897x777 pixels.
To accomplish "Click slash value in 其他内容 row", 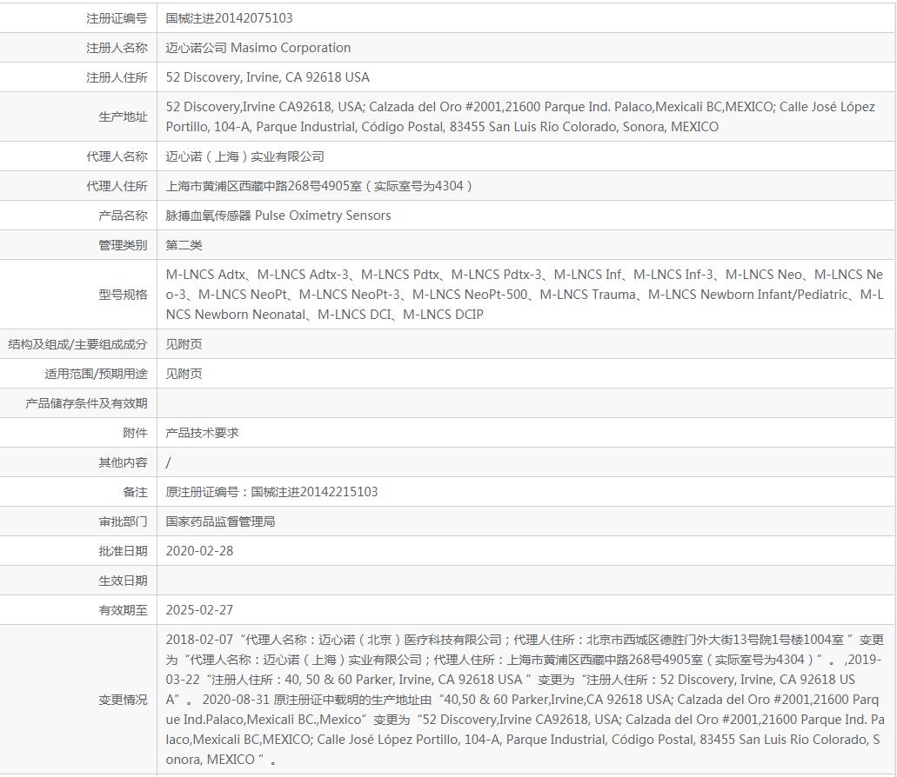I will coord(168,462).
